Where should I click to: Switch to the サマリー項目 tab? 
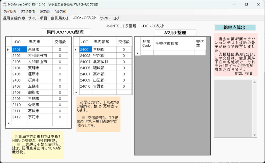pos(38,18)
